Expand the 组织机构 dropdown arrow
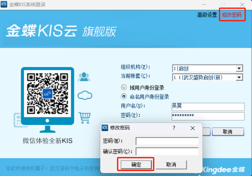Viewport: 252px width, 176px height. [x=239, y=68]
